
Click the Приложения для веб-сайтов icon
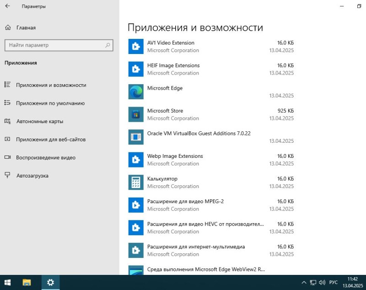click(7, 139)
